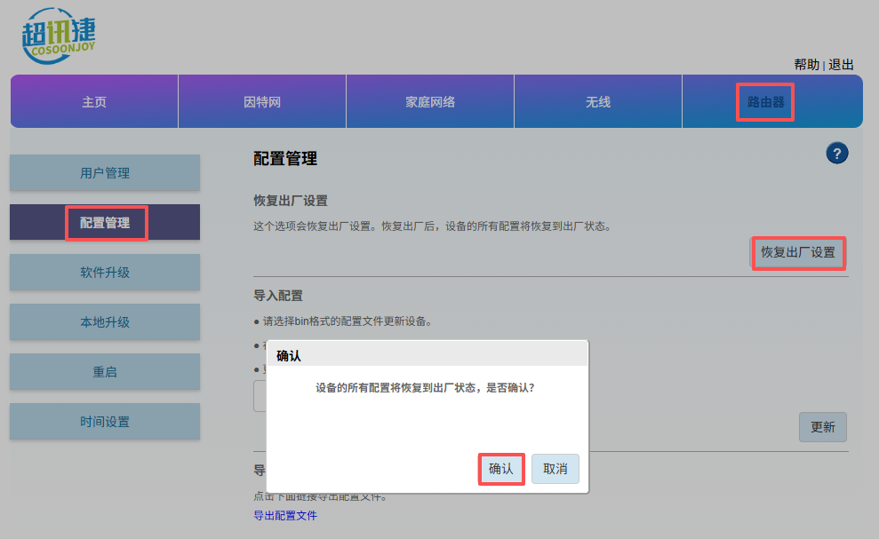Confirm factory reset with 确认 button
This screenshot has width=879, height=539.
500,469
